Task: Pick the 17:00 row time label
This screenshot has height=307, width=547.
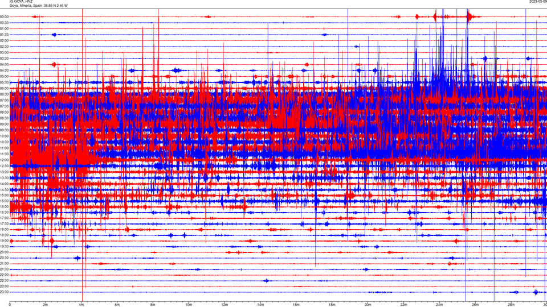Action: tap(5, 218)
